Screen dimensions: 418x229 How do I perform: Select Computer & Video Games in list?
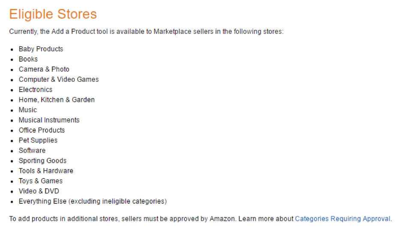pos(58,80)
